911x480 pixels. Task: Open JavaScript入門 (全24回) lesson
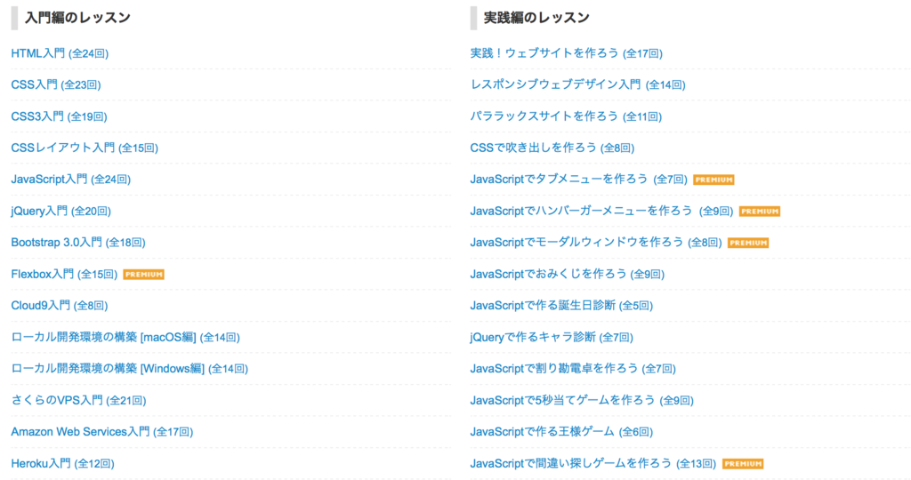(x=71, y=180)
